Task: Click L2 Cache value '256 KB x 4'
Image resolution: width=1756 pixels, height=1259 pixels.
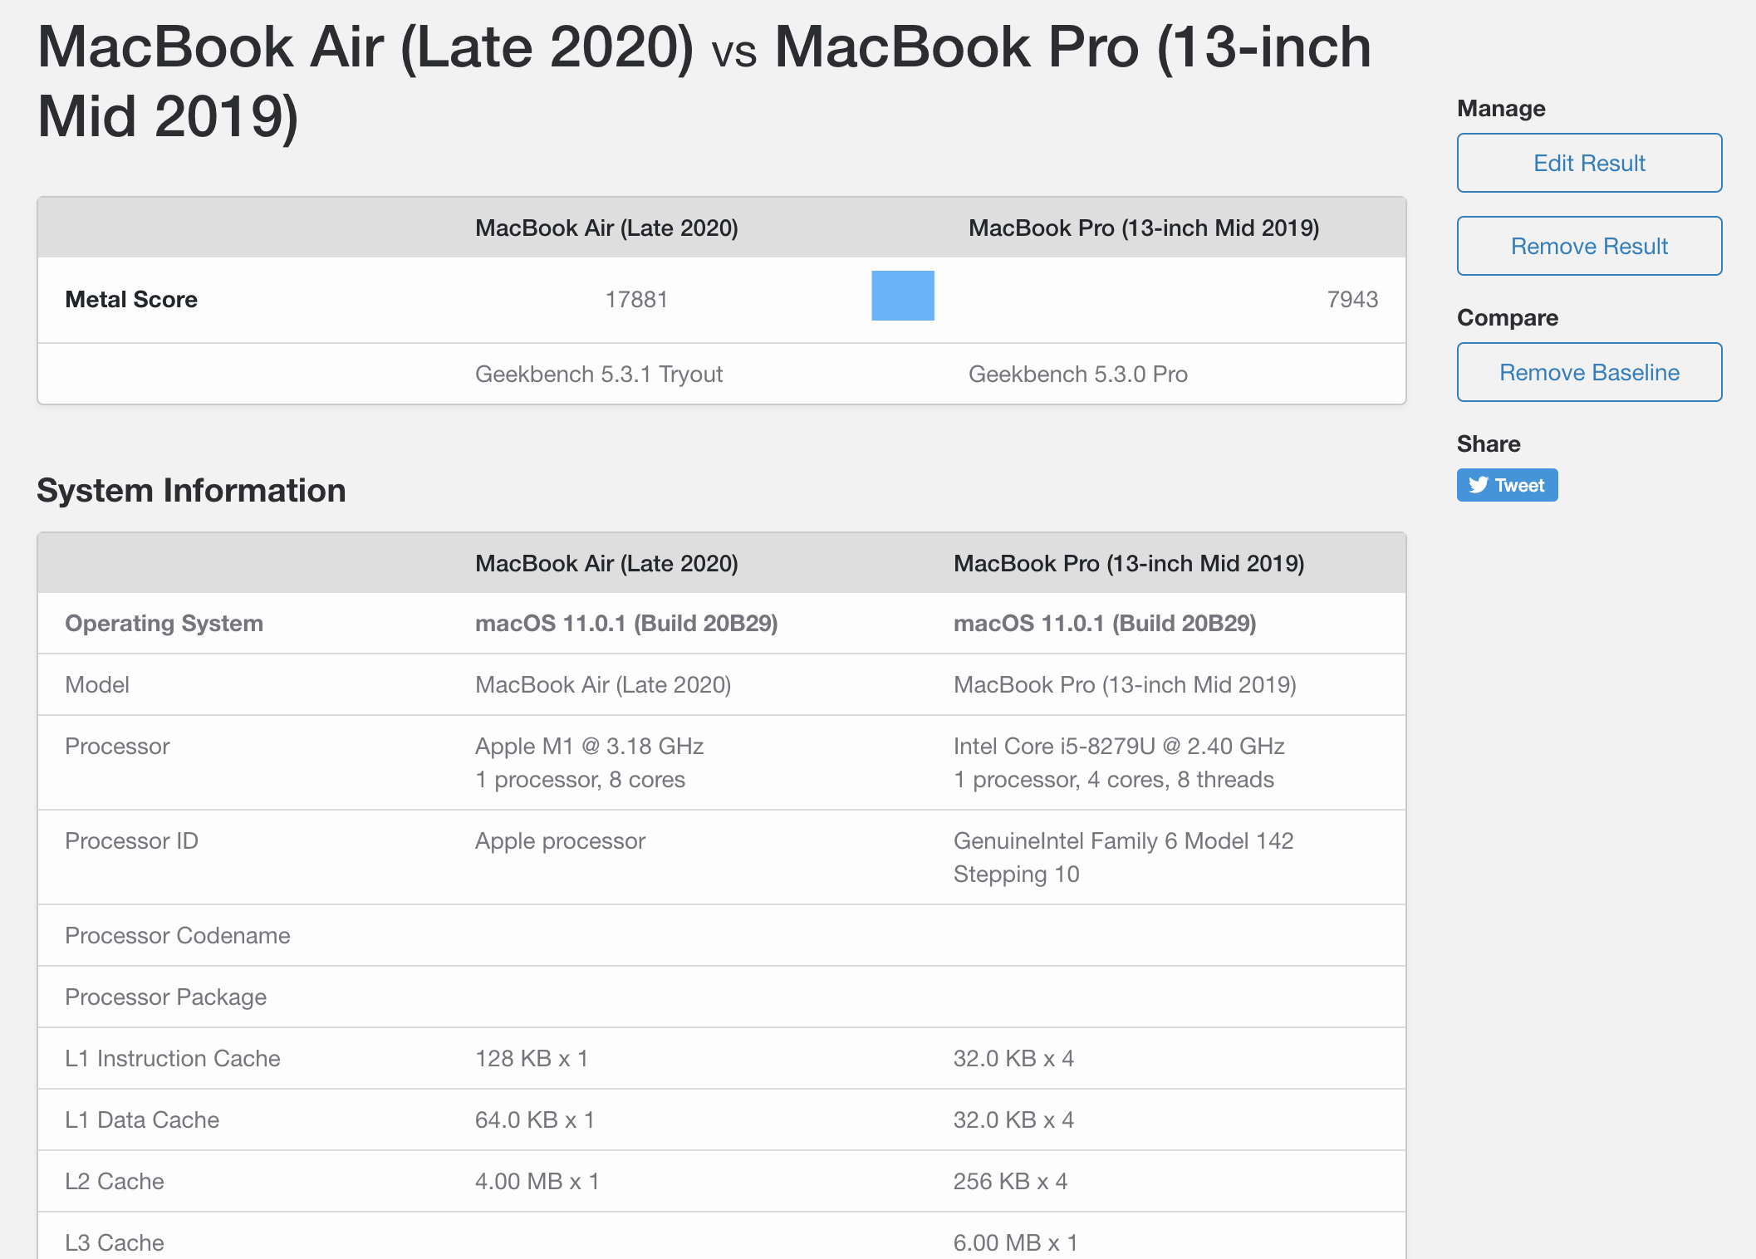Action: [x=1010, y=1181]
